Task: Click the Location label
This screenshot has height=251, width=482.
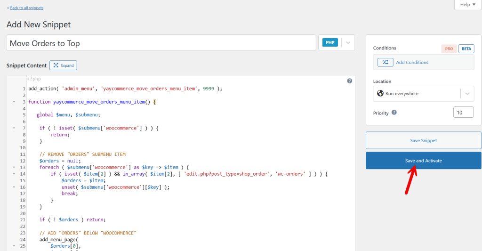Action: (x=382, y=81)
